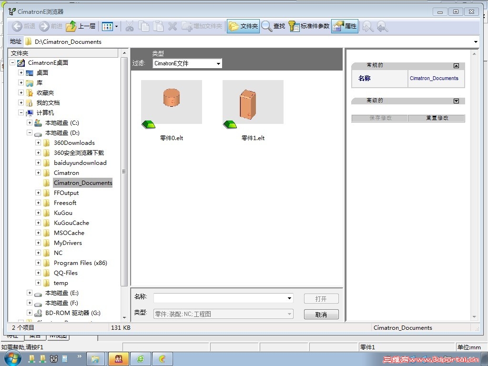Open the view mode grid icon
The width and height of the screenshot is (488, 366).
107,27
